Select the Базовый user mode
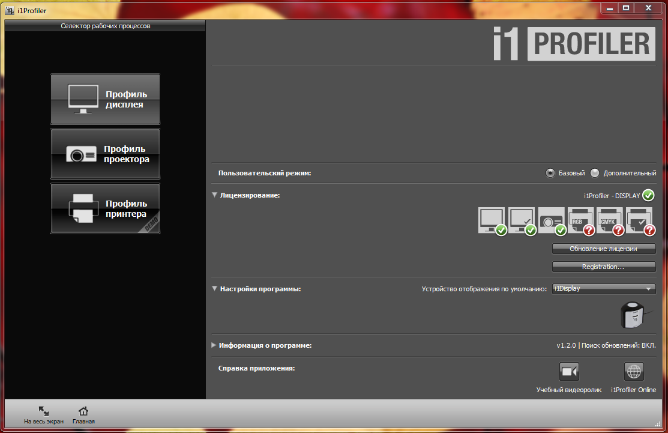Image resolution: width=668 pixels, height=433 pixels. 550,173
